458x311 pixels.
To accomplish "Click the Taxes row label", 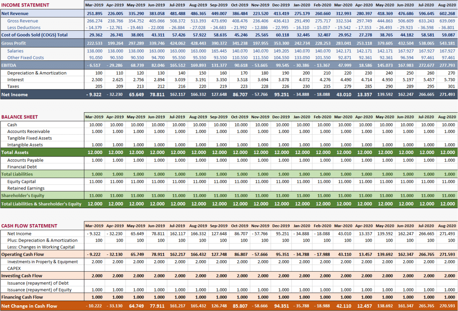I will 13,87.
